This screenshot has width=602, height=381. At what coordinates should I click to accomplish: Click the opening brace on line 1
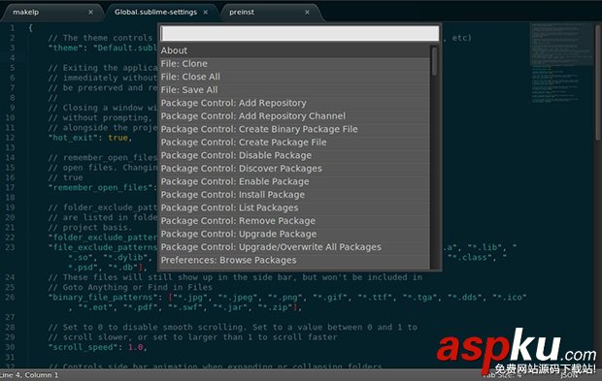30,27
